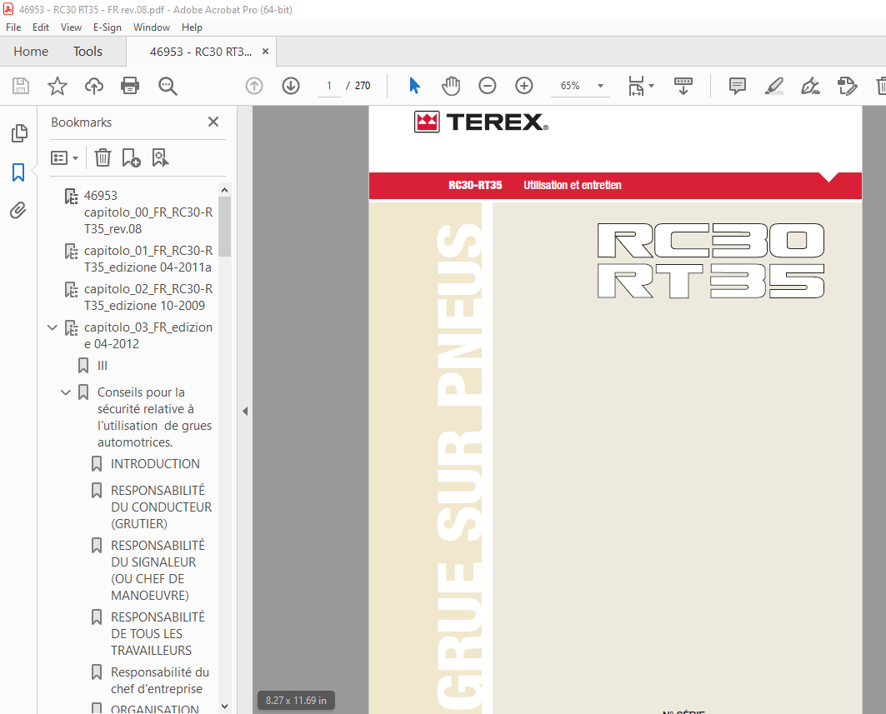Switch to the Home tab

tap(31, 52)
